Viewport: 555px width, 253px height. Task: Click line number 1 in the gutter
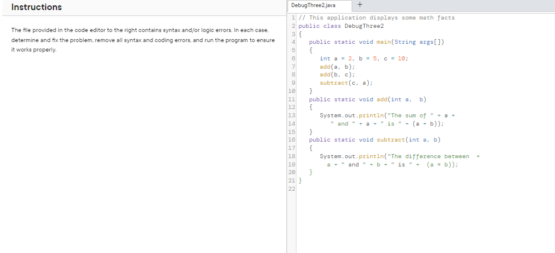[x=294, y=18]
